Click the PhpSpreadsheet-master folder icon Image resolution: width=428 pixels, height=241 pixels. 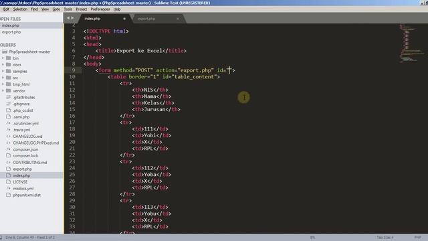(5, 52)
